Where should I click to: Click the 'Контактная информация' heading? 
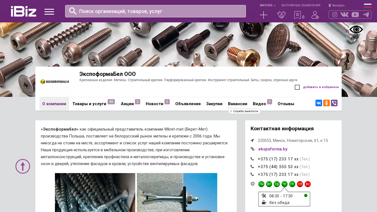coord(282,129)
